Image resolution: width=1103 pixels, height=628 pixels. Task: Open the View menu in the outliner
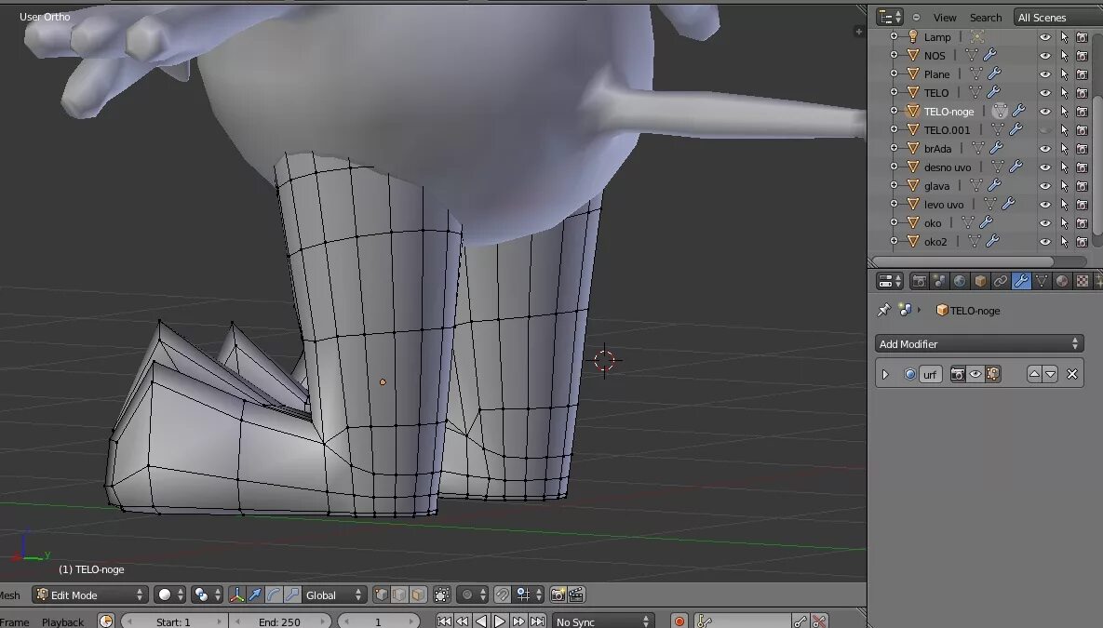click(945, 18)
